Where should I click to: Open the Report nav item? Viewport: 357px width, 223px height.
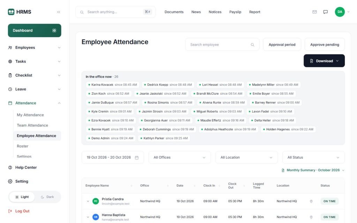click(x=255, y=12)
